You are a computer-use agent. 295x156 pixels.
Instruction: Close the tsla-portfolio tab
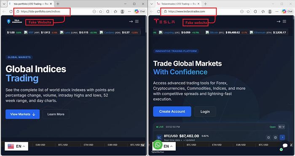coord(51,4)
